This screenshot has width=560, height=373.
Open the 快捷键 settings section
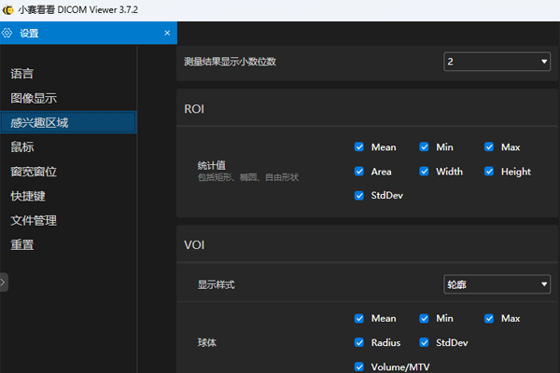tap(28, 196)
